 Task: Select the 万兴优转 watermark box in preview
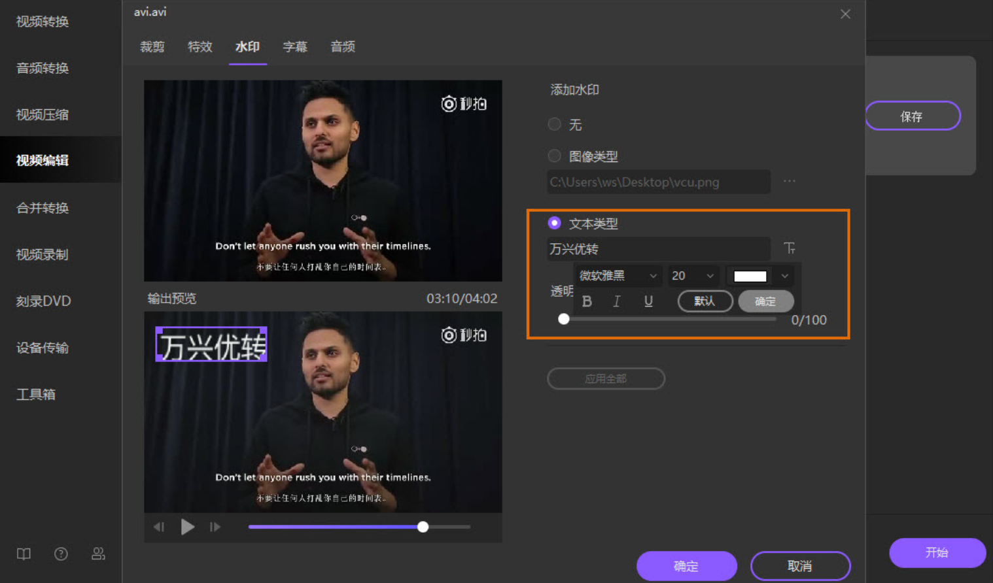pos(211,344)
